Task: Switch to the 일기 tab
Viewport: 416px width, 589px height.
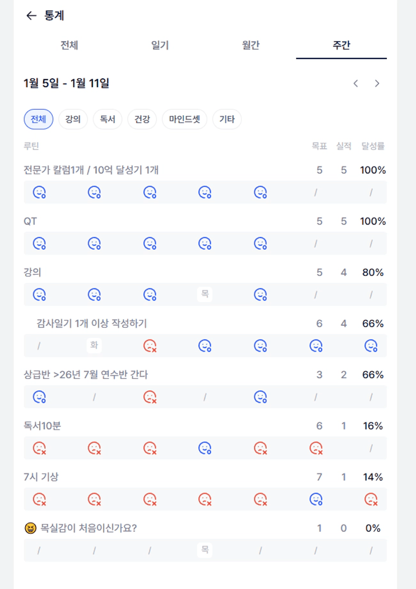Action: 160,45
